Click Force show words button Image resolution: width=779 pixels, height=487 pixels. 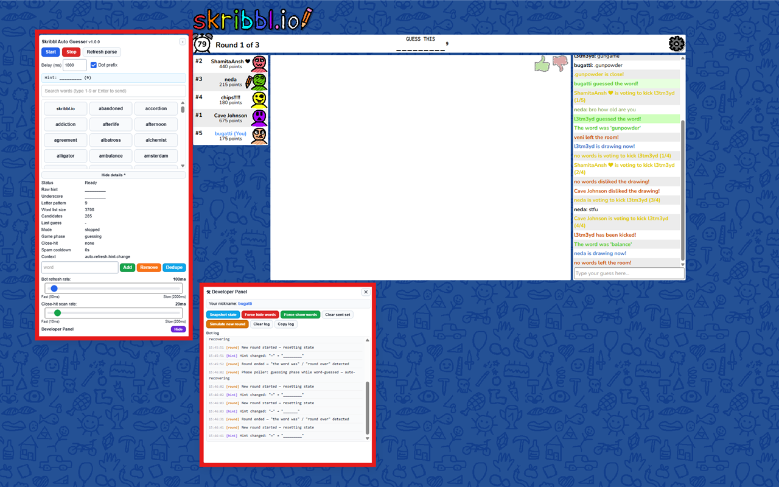[301, 315]
